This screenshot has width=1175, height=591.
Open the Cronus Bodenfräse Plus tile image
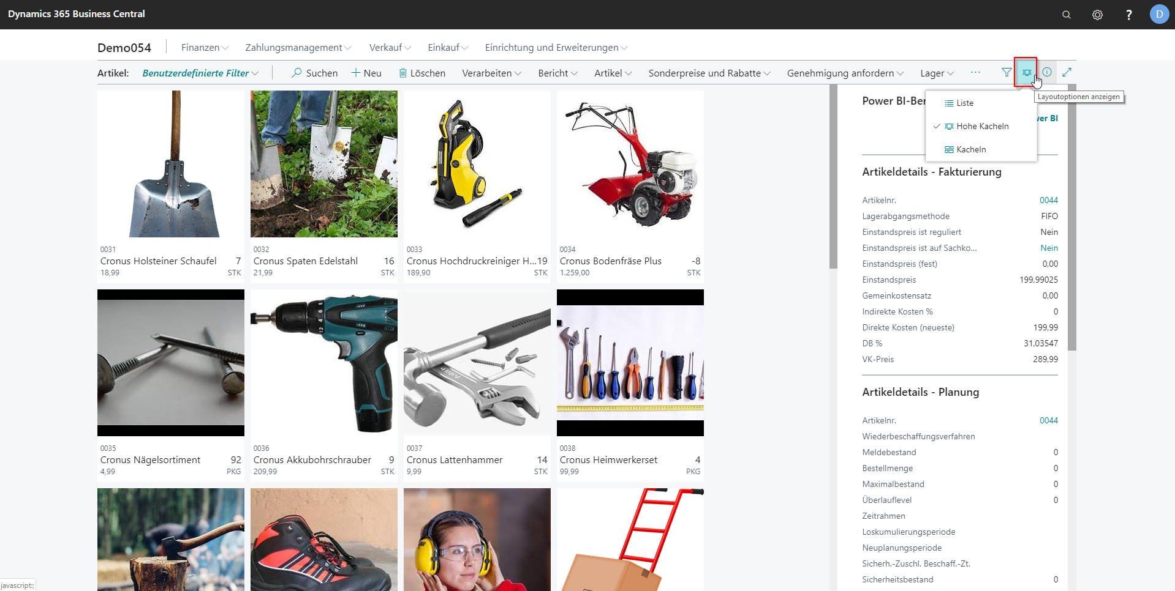click(630, 164)
